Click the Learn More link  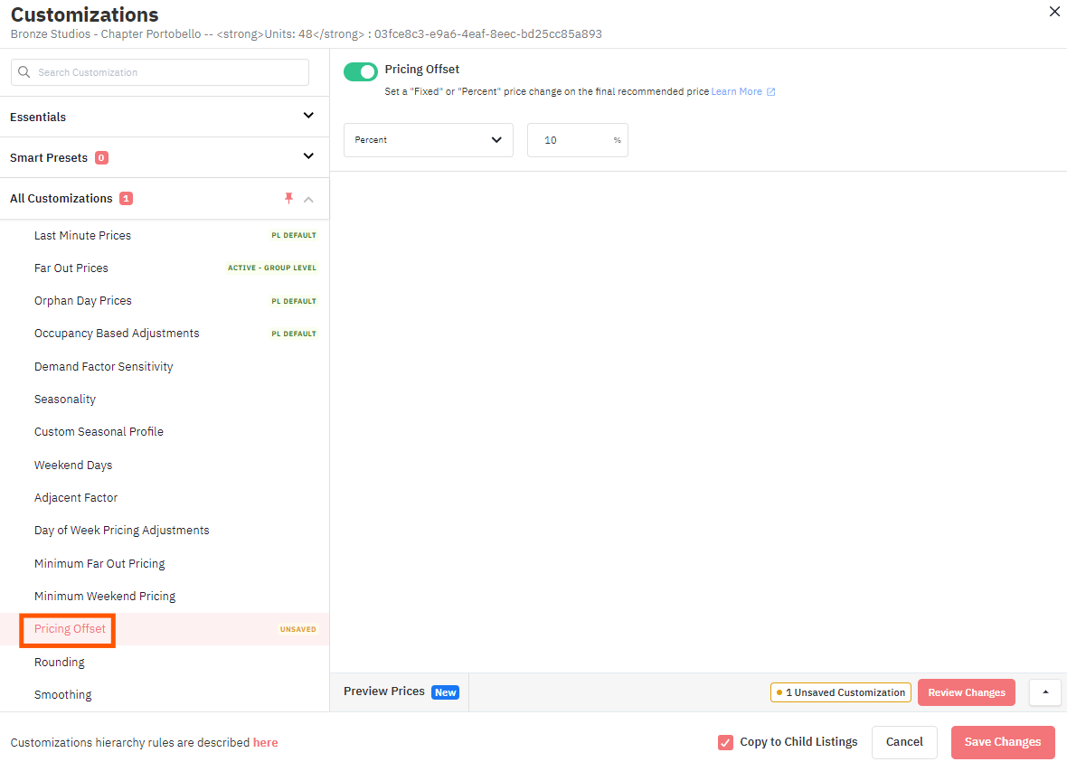click(736, 92)
